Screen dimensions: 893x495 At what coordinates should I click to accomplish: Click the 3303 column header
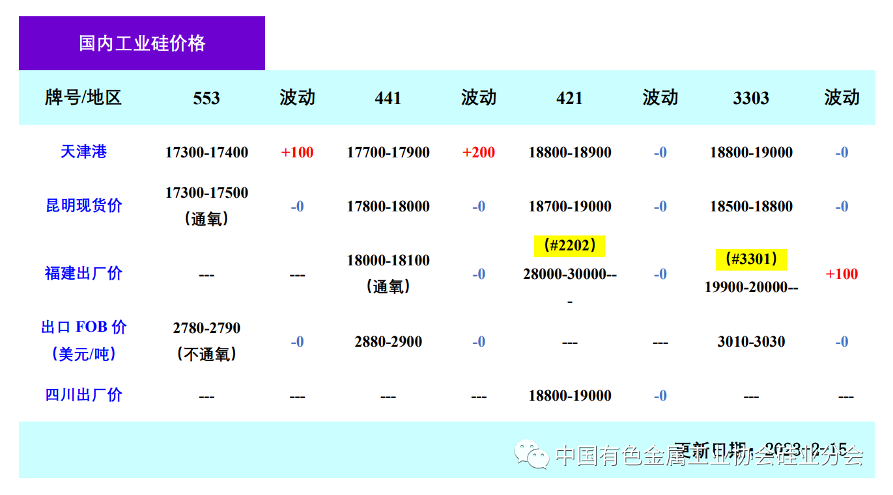751,98
